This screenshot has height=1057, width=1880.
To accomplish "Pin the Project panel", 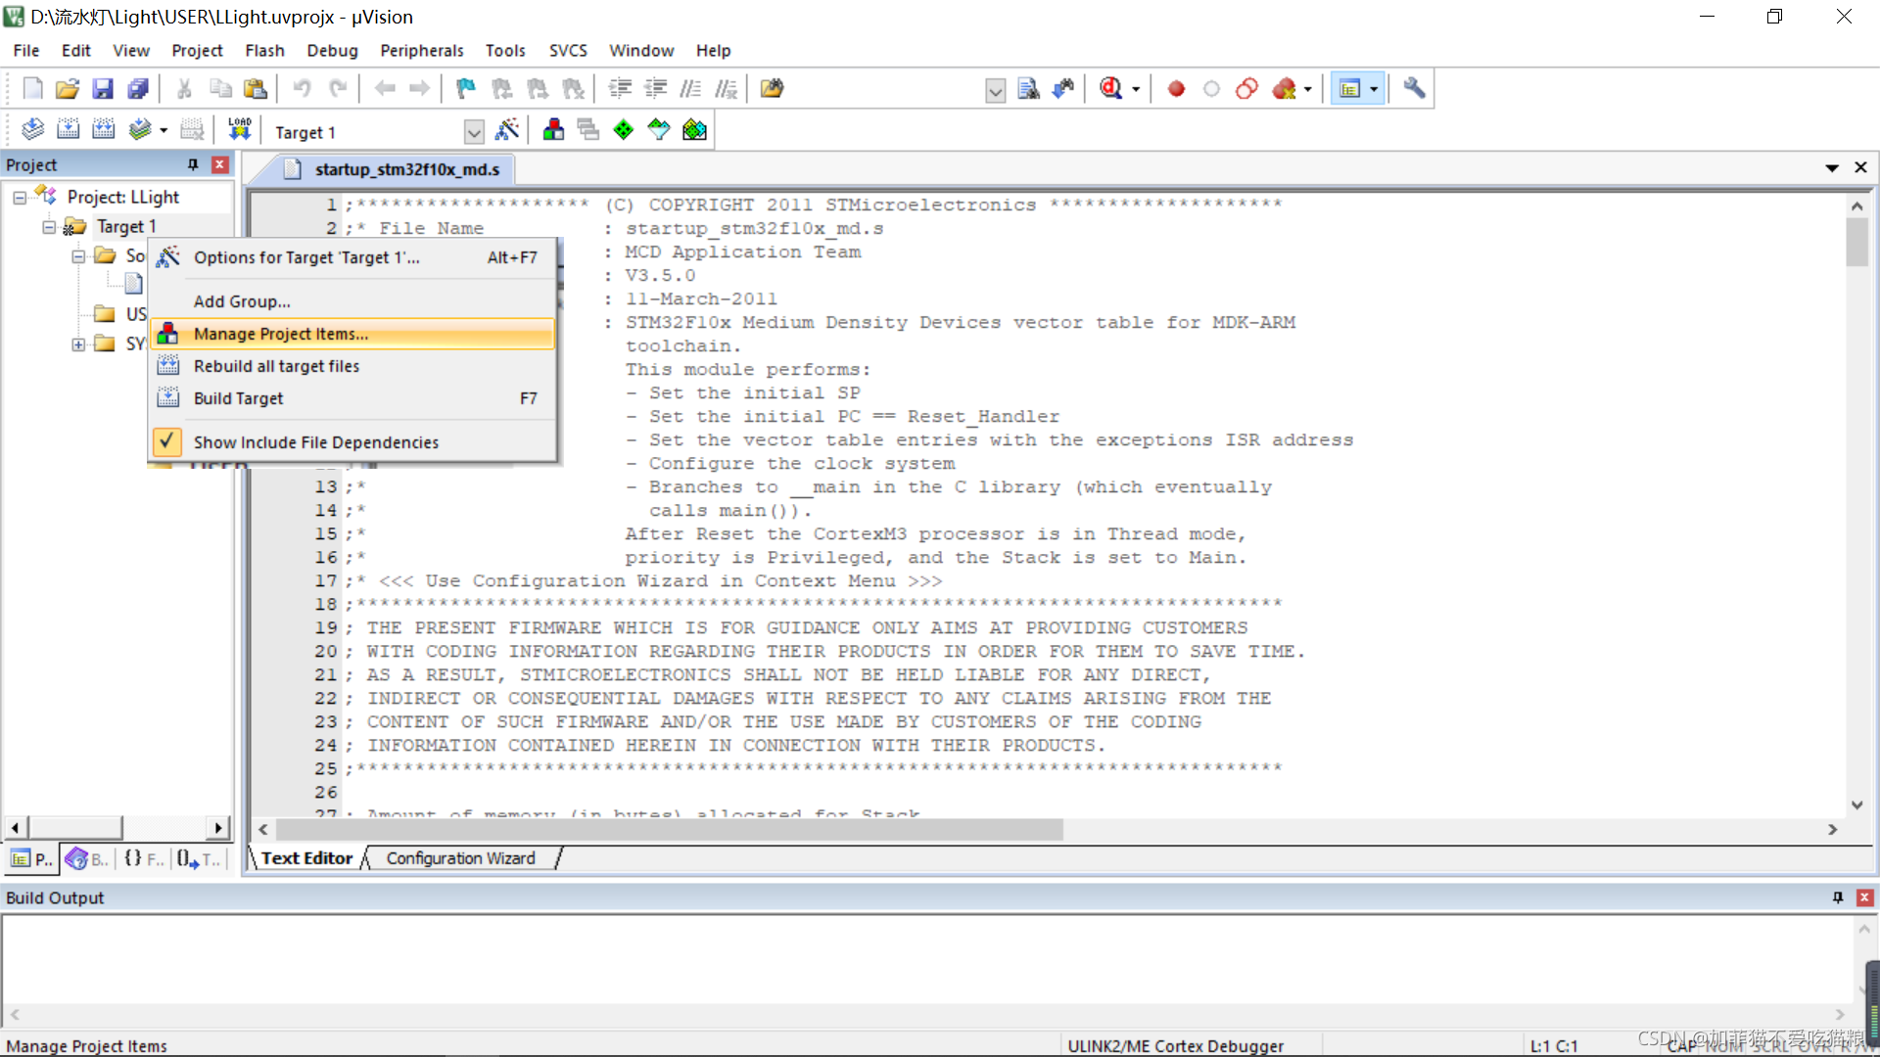I will tap(193, 164).
